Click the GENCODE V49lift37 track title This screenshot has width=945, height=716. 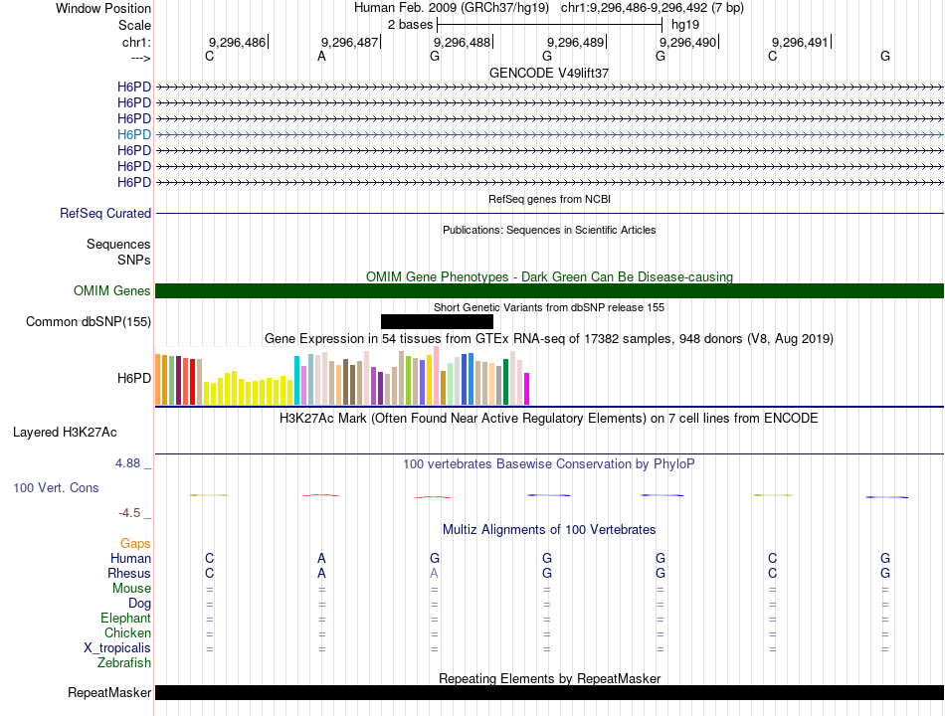click(x=549, y=73)
